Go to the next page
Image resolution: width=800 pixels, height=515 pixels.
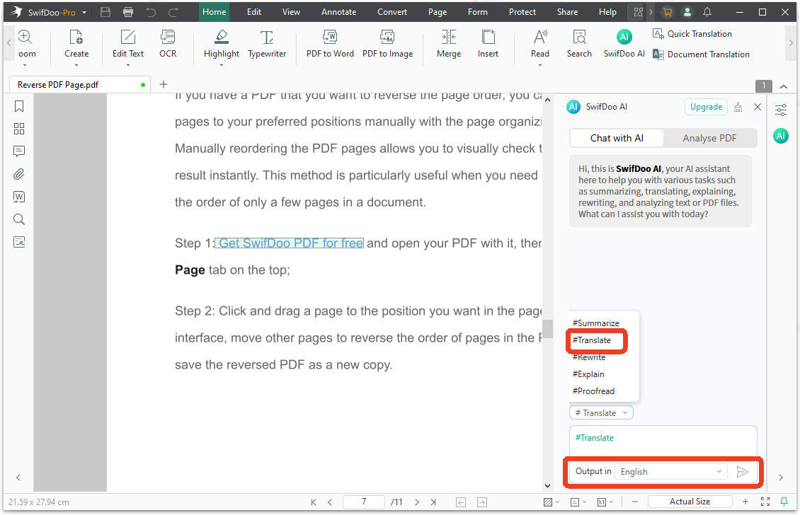coord(417,502)
